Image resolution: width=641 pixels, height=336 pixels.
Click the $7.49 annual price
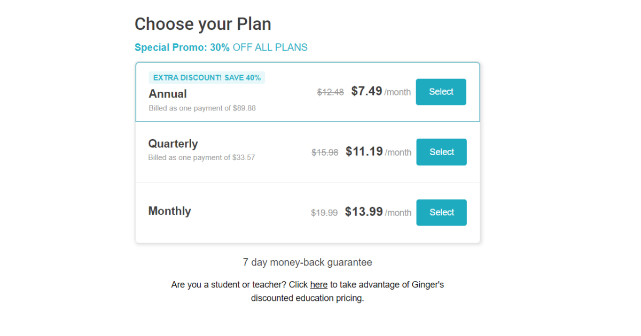click(x=366, y=91)
